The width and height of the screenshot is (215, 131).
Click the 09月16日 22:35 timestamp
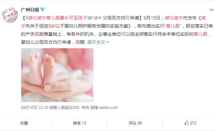point(34,108)
